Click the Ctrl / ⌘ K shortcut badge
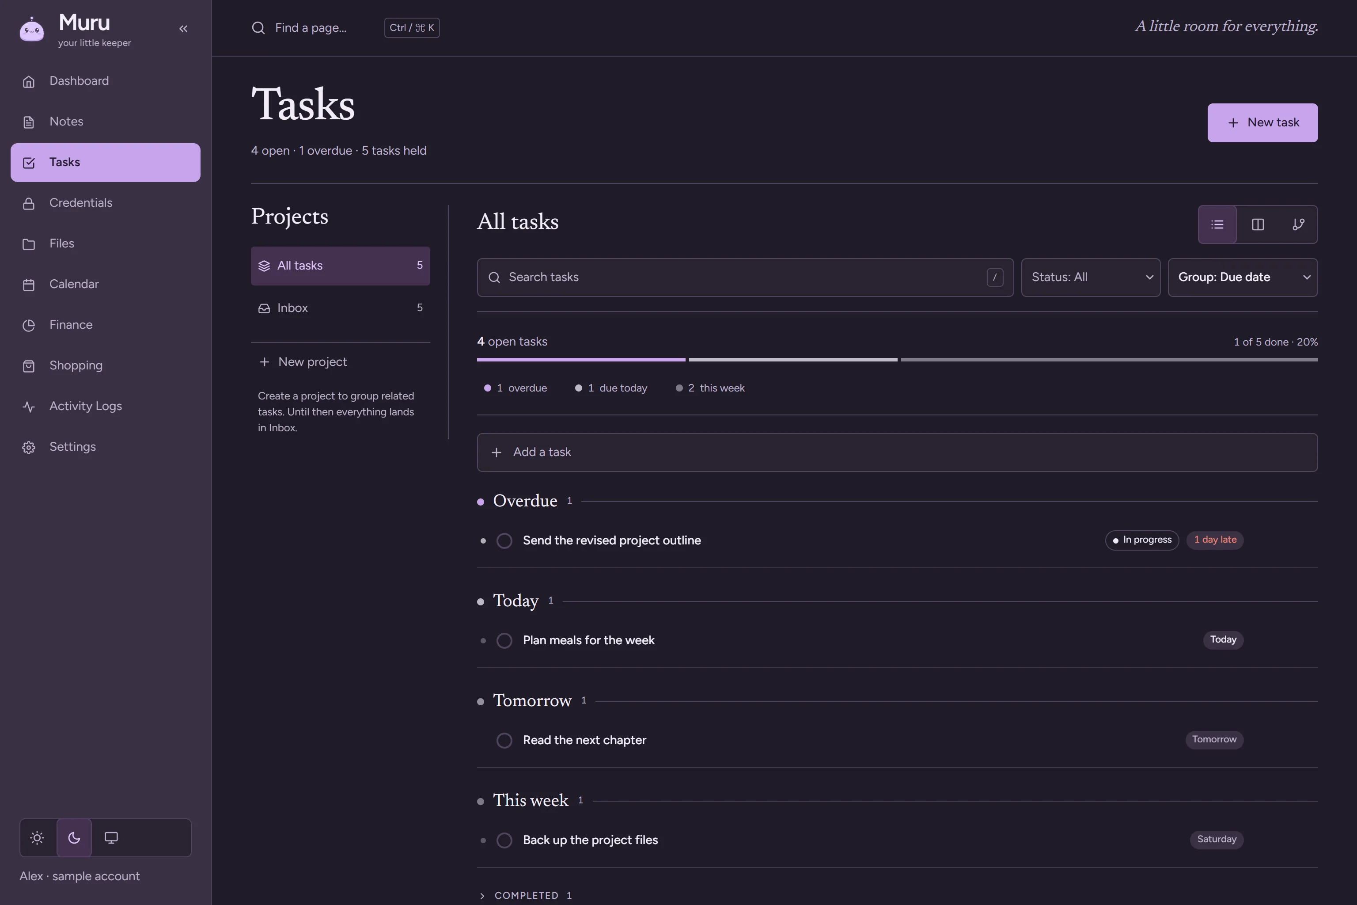 point(412,28)
